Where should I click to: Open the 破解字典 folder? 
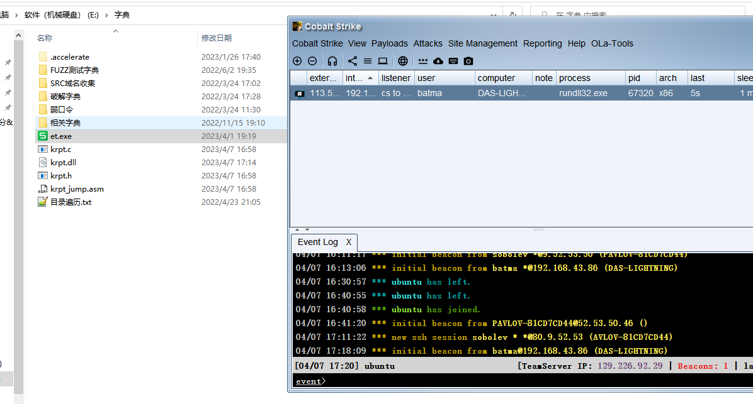(x=65, y=96)
